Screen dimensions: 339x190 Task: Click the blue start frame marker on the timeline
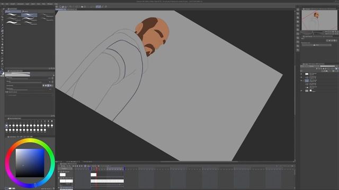90,169
